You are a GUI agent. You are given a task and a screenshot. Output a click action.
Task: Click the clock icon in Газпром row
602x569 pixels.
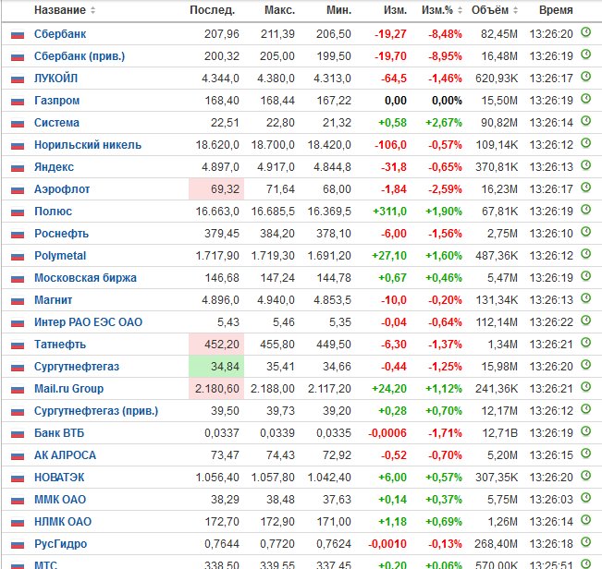(585, 99)
